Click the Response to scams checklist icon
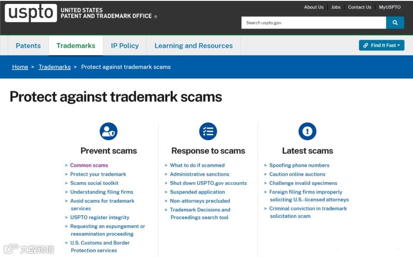This screenshot has height=257, width=413. 208,131
